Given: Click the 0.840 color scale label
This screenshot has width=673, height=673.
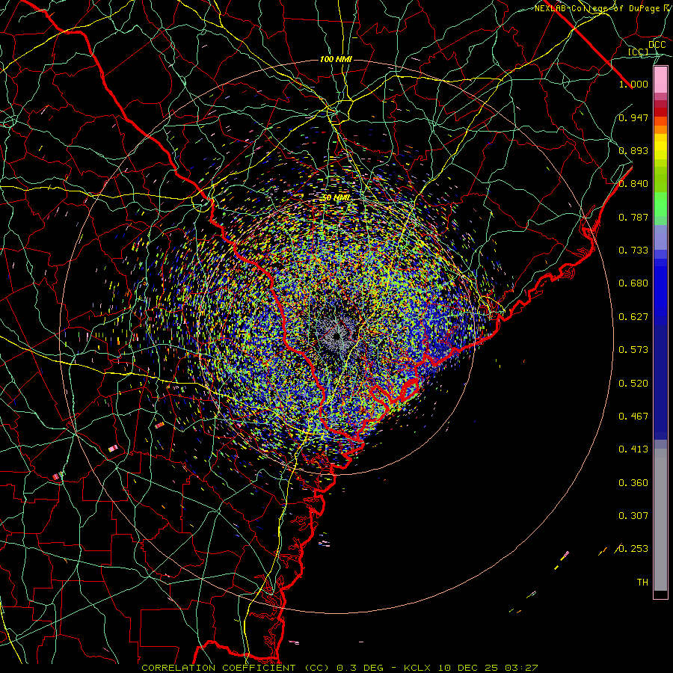Looking at the screenshot, I should pyautogui.click(x=633, y=184).
